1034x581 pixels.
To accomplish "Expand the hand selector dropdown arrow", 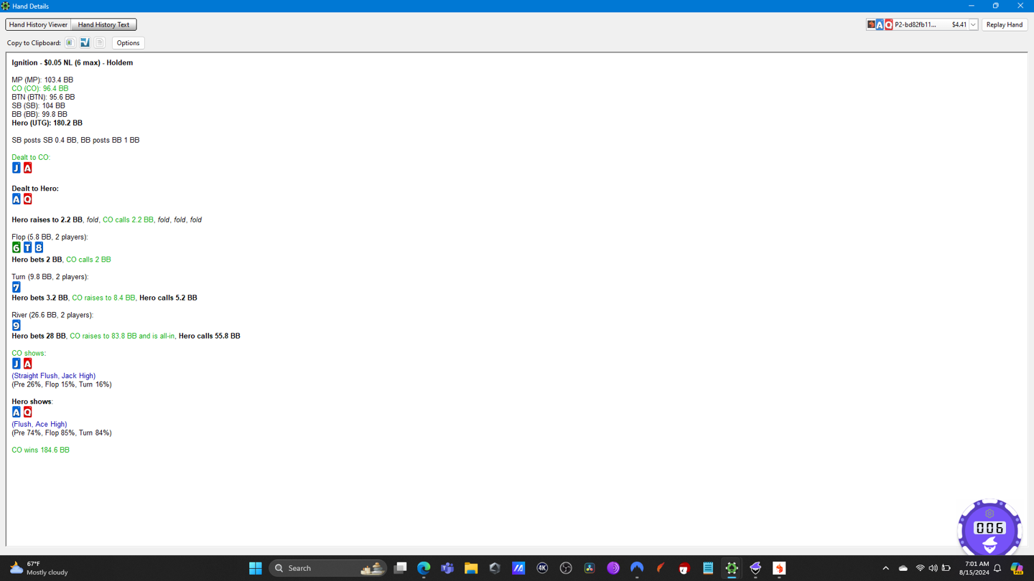I will [973, 25].
